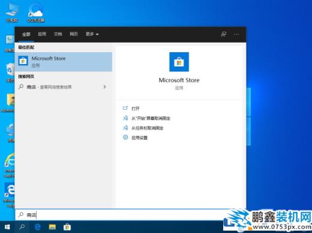
Task: Open Microsoft Store from best match result
Action: coord(63,62)
